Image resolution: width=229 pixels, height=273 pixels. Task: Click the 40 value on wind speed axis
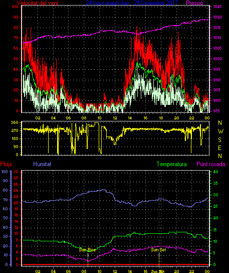tap(16, 69)
